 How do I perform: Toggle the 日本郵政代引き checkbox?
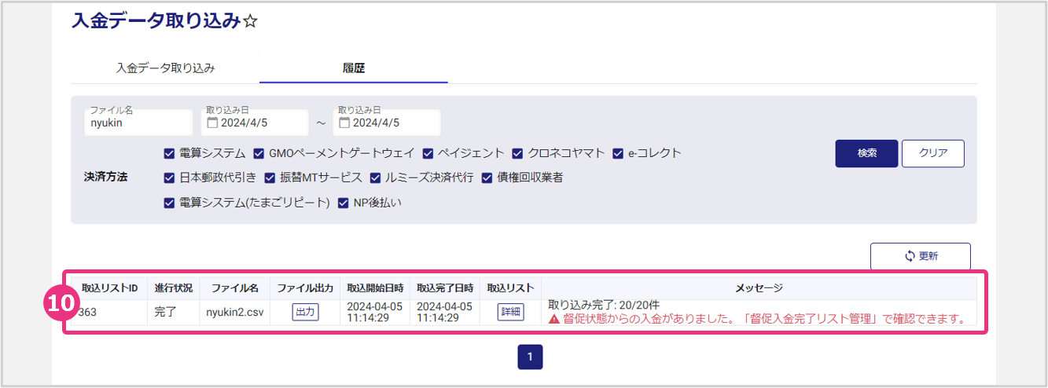pos(169,178)
